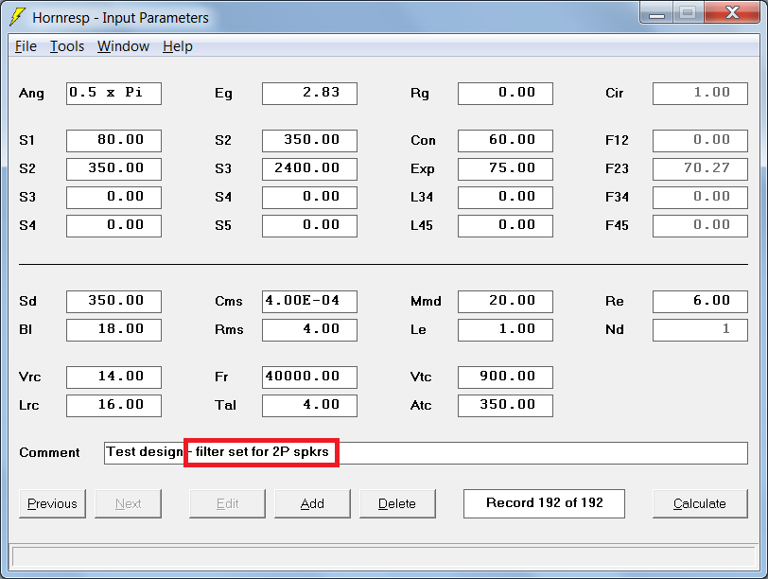Click the Rms input field

(309, 330)
